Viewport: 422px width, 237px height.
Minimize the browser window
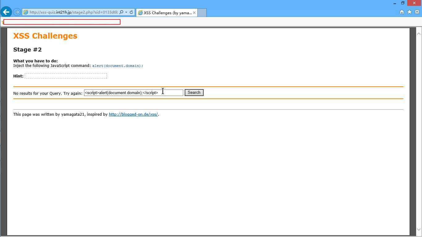(x=395, y=3)
